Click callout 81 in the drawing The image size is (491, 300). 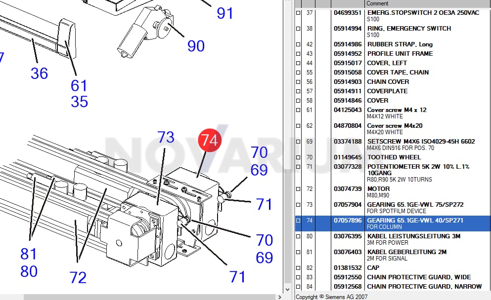(29, 254)
